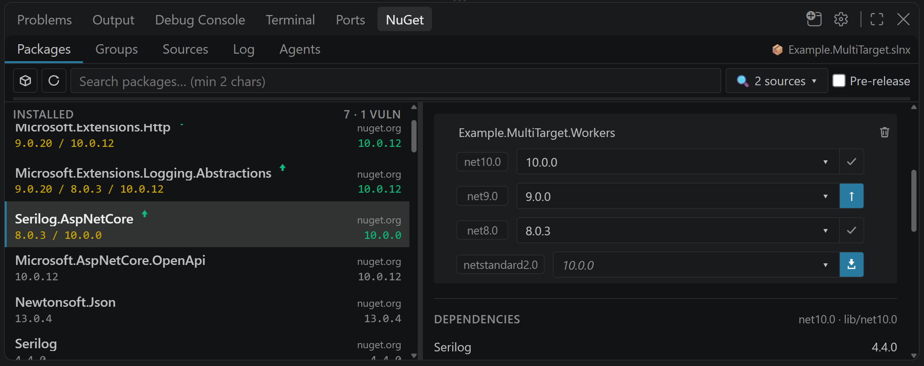This screenshot has height=366, width=924.
Task: Apply version checkmark for net10.0
Action: pos(852,161)
